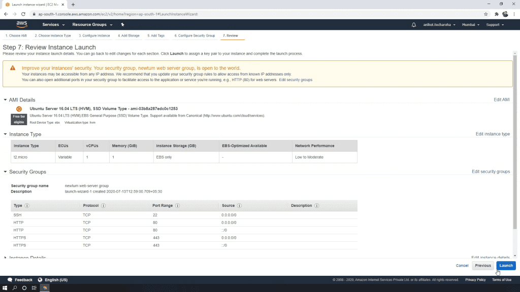Open the Mumbai region dropdown

pos(471,24)
